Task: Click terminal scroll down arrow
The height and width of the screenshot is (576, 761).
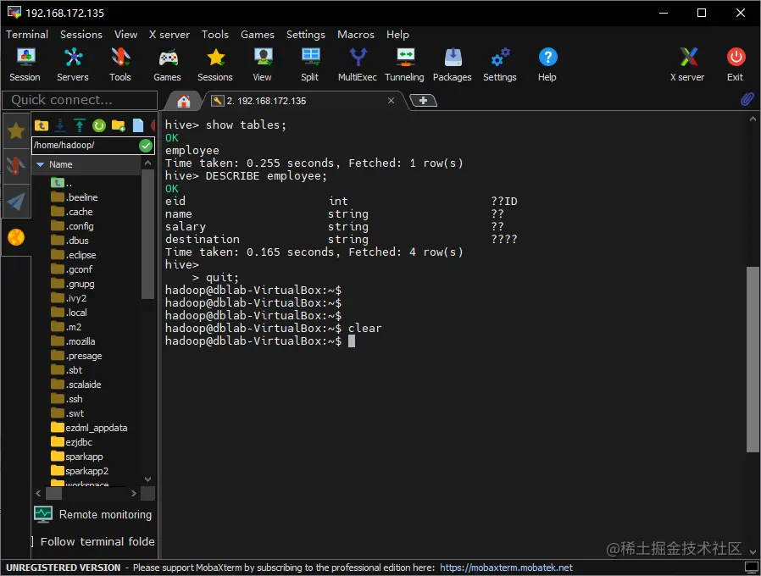Action: 753,551
